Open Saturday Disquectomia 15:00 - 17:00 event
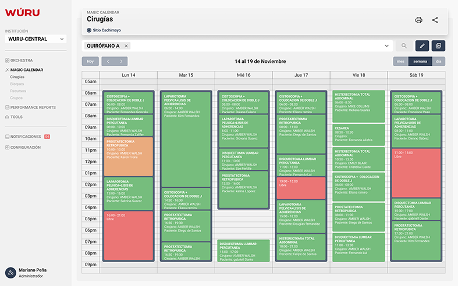The width and height of the screenshot is (458, 286). tap(416, 209)
